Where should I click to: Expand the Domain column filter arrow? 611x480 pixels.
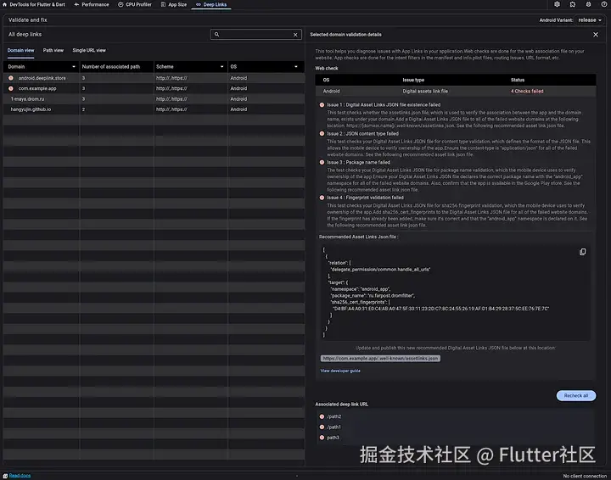[x=74, y=66]
